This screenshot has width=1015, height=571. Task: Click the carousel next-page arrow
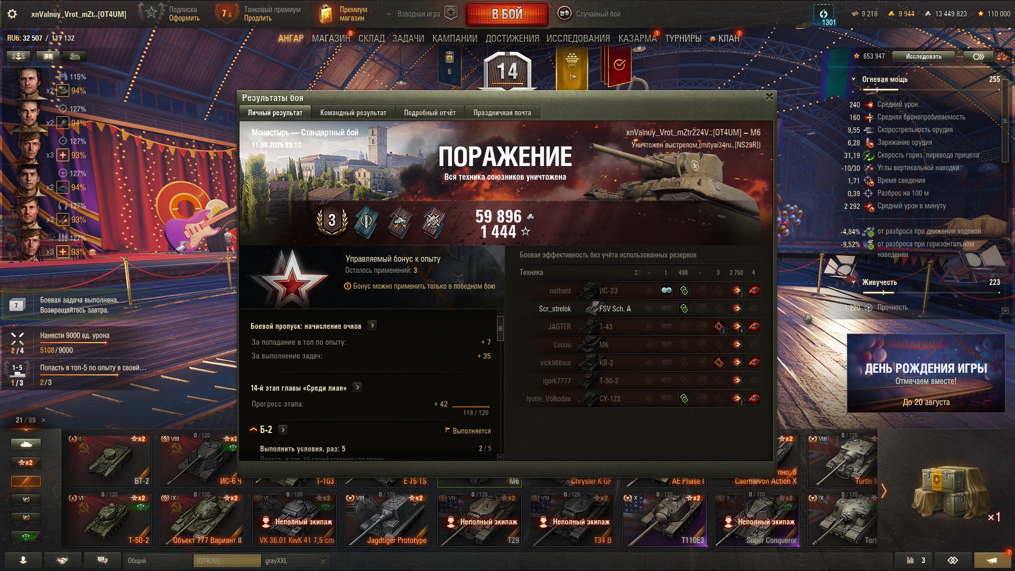pos(883,491)
